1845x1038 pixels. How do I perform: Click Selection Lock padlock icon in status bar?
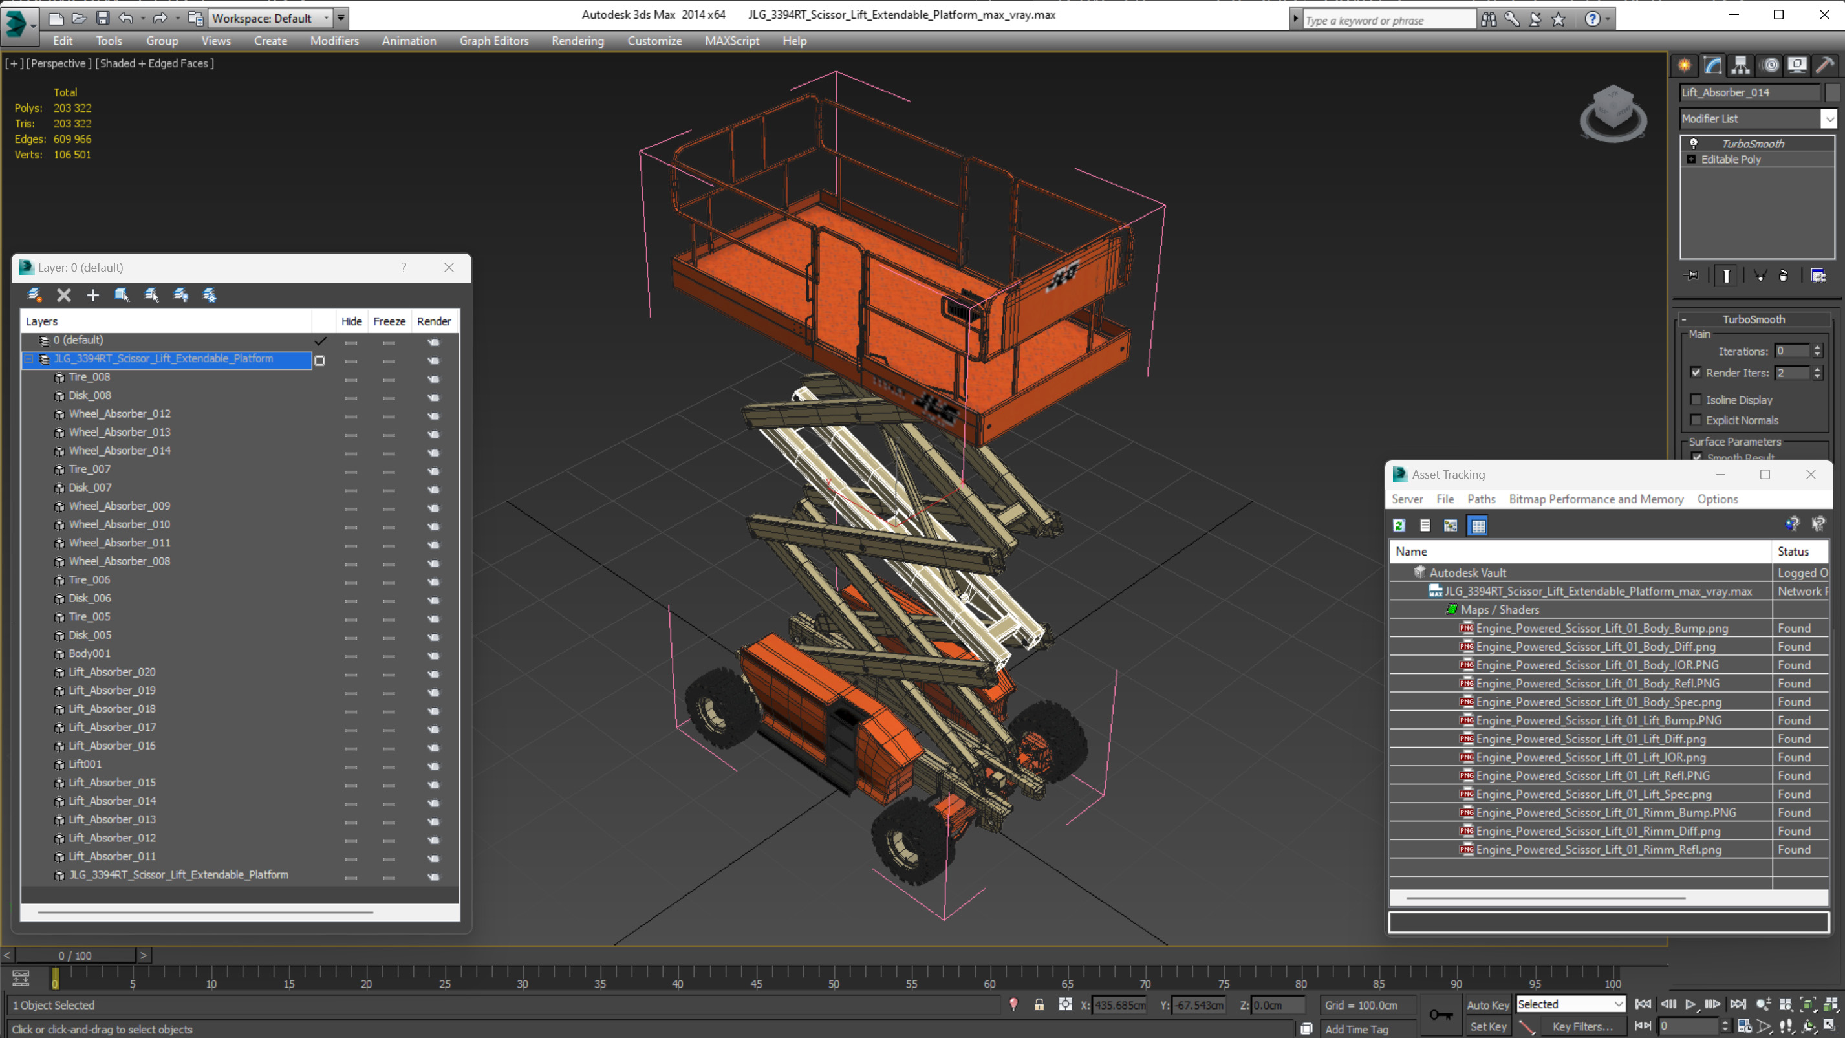(1039, 1004)
